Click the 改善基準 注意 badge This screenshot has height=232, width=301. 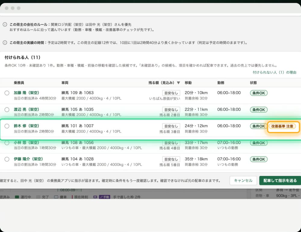point(282,126)
